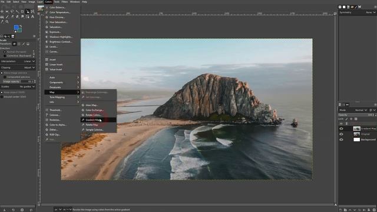Expand the Desaturate submenu
Viewport: 377px width, 212px height.
(x=62, y=87)
